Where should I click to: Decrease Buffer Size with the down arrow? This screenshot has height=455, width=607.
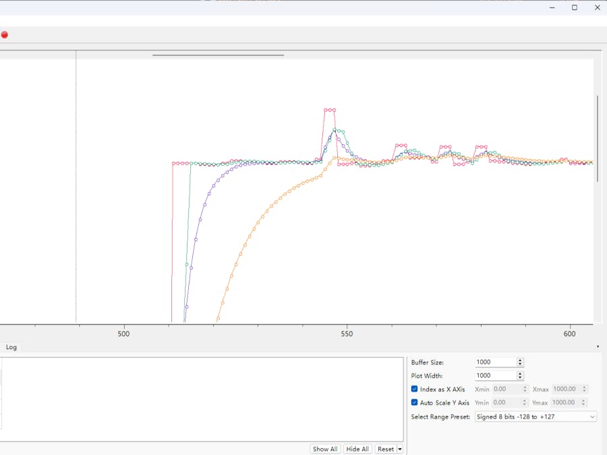coord(520,365)
